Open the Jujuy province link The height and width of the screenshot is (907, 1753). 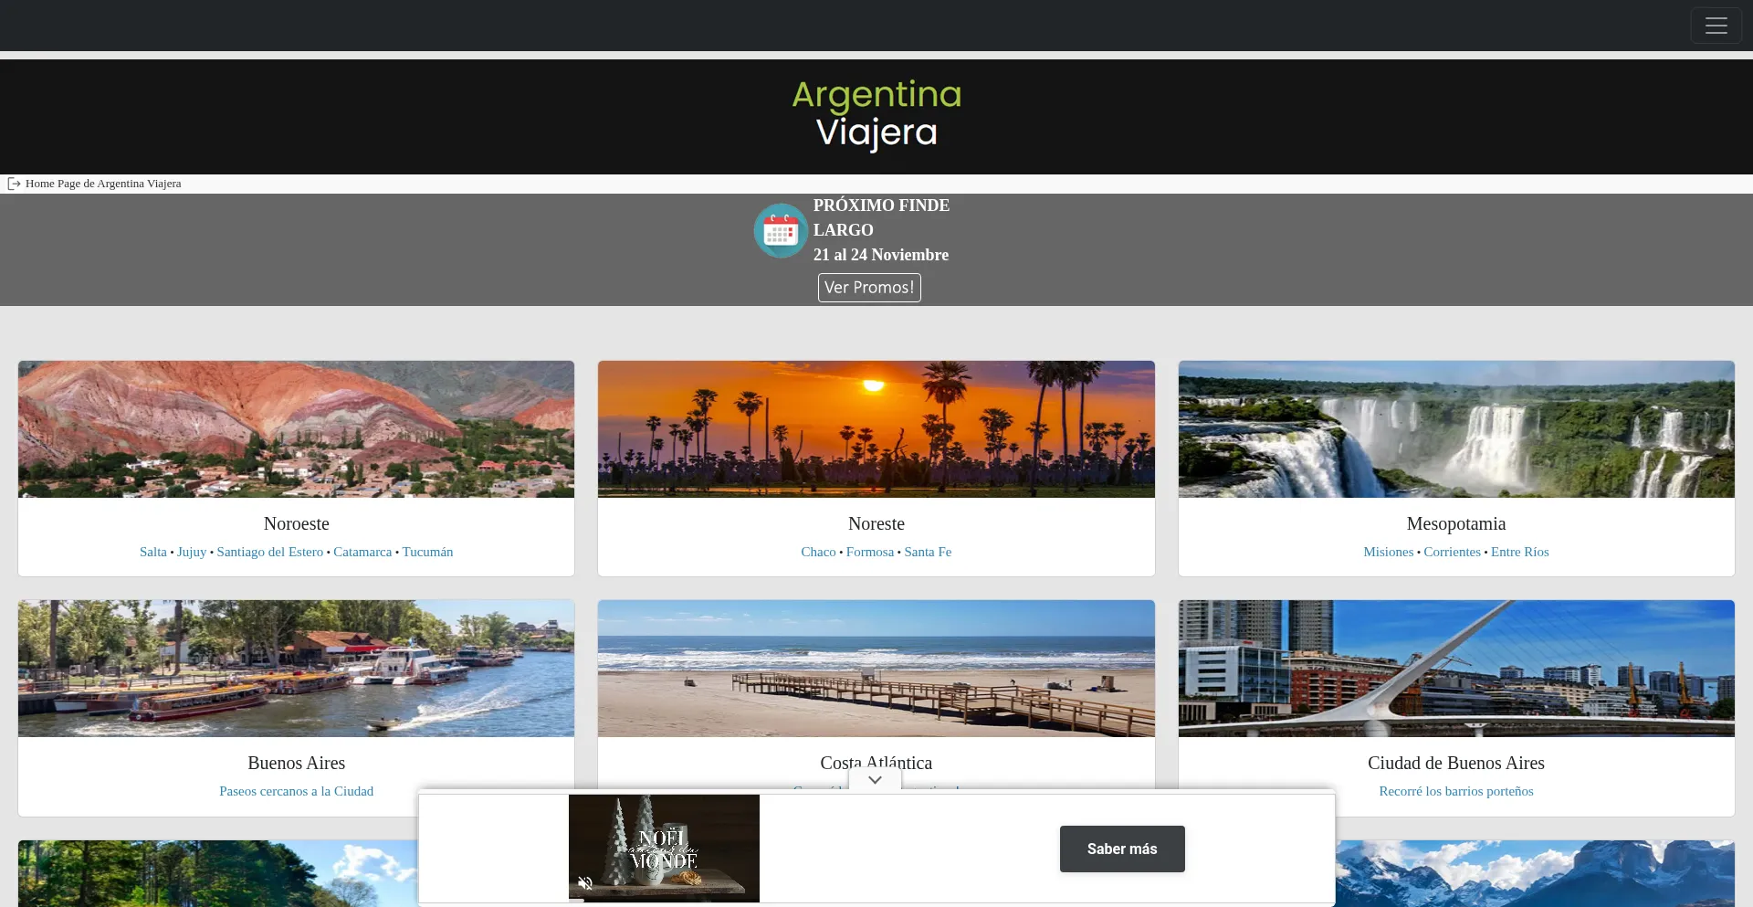pos(192,552)
